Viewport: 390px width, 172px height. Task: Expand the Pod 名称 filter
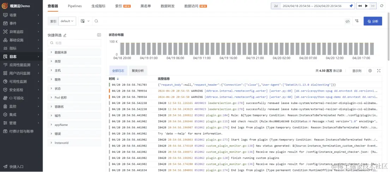[x=74, y=97]
